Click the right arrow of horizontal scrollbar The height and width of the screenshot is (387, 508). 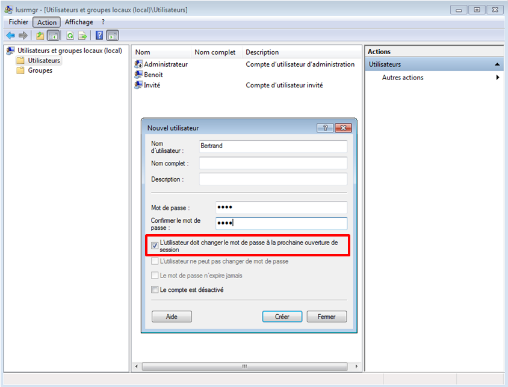(357, 367)
